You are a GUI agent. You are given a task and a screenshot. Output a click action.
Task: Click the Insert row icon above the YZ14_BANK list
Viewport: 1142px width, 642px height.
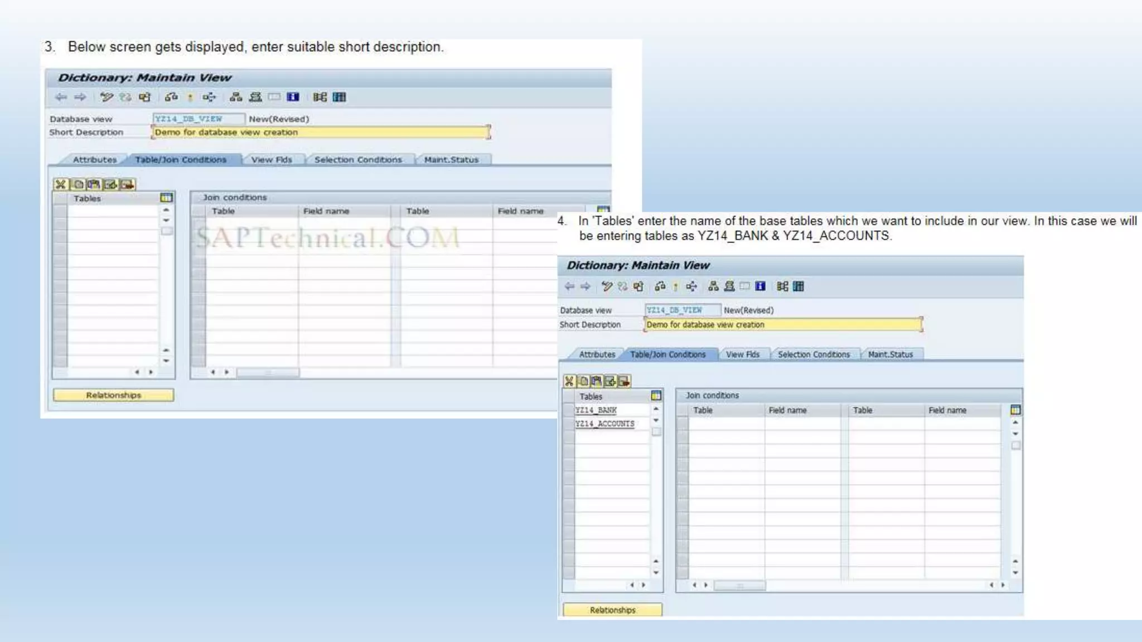(x=611, y=381)
